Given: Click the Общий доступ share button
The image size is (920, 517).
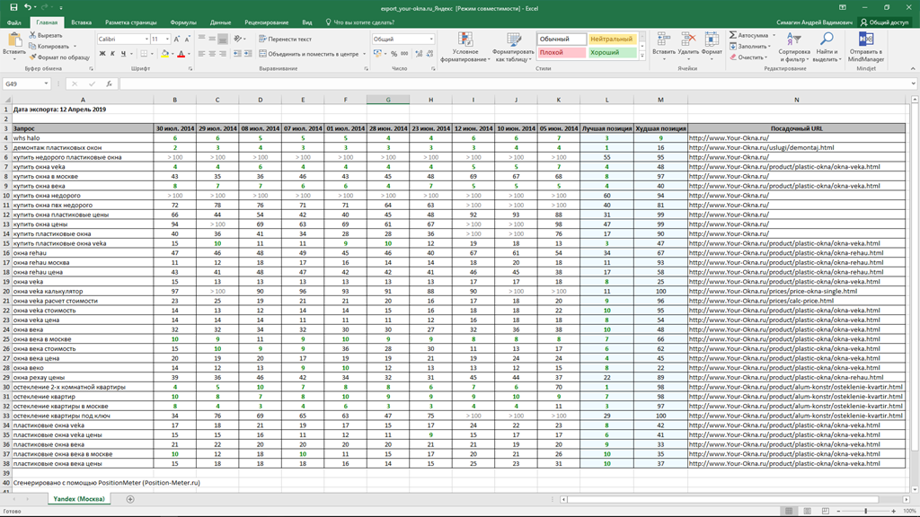Looking at the screenshot, I should pyautogui.click(x=884, y=22).
